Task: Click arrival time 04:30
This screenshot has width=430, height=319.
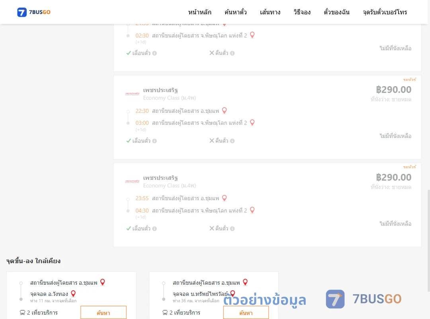Action: [142, 211]
